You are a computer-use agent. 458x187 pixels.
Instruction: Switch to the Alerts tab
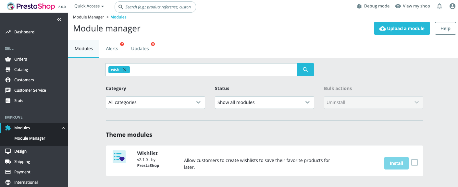[112, 49]
